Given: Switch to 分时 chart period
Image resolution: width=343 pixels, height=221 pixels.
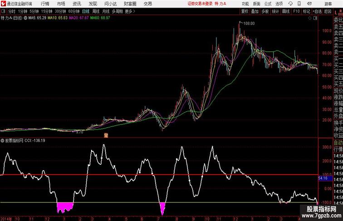Looking at the screenshot, I should point(12,11).
